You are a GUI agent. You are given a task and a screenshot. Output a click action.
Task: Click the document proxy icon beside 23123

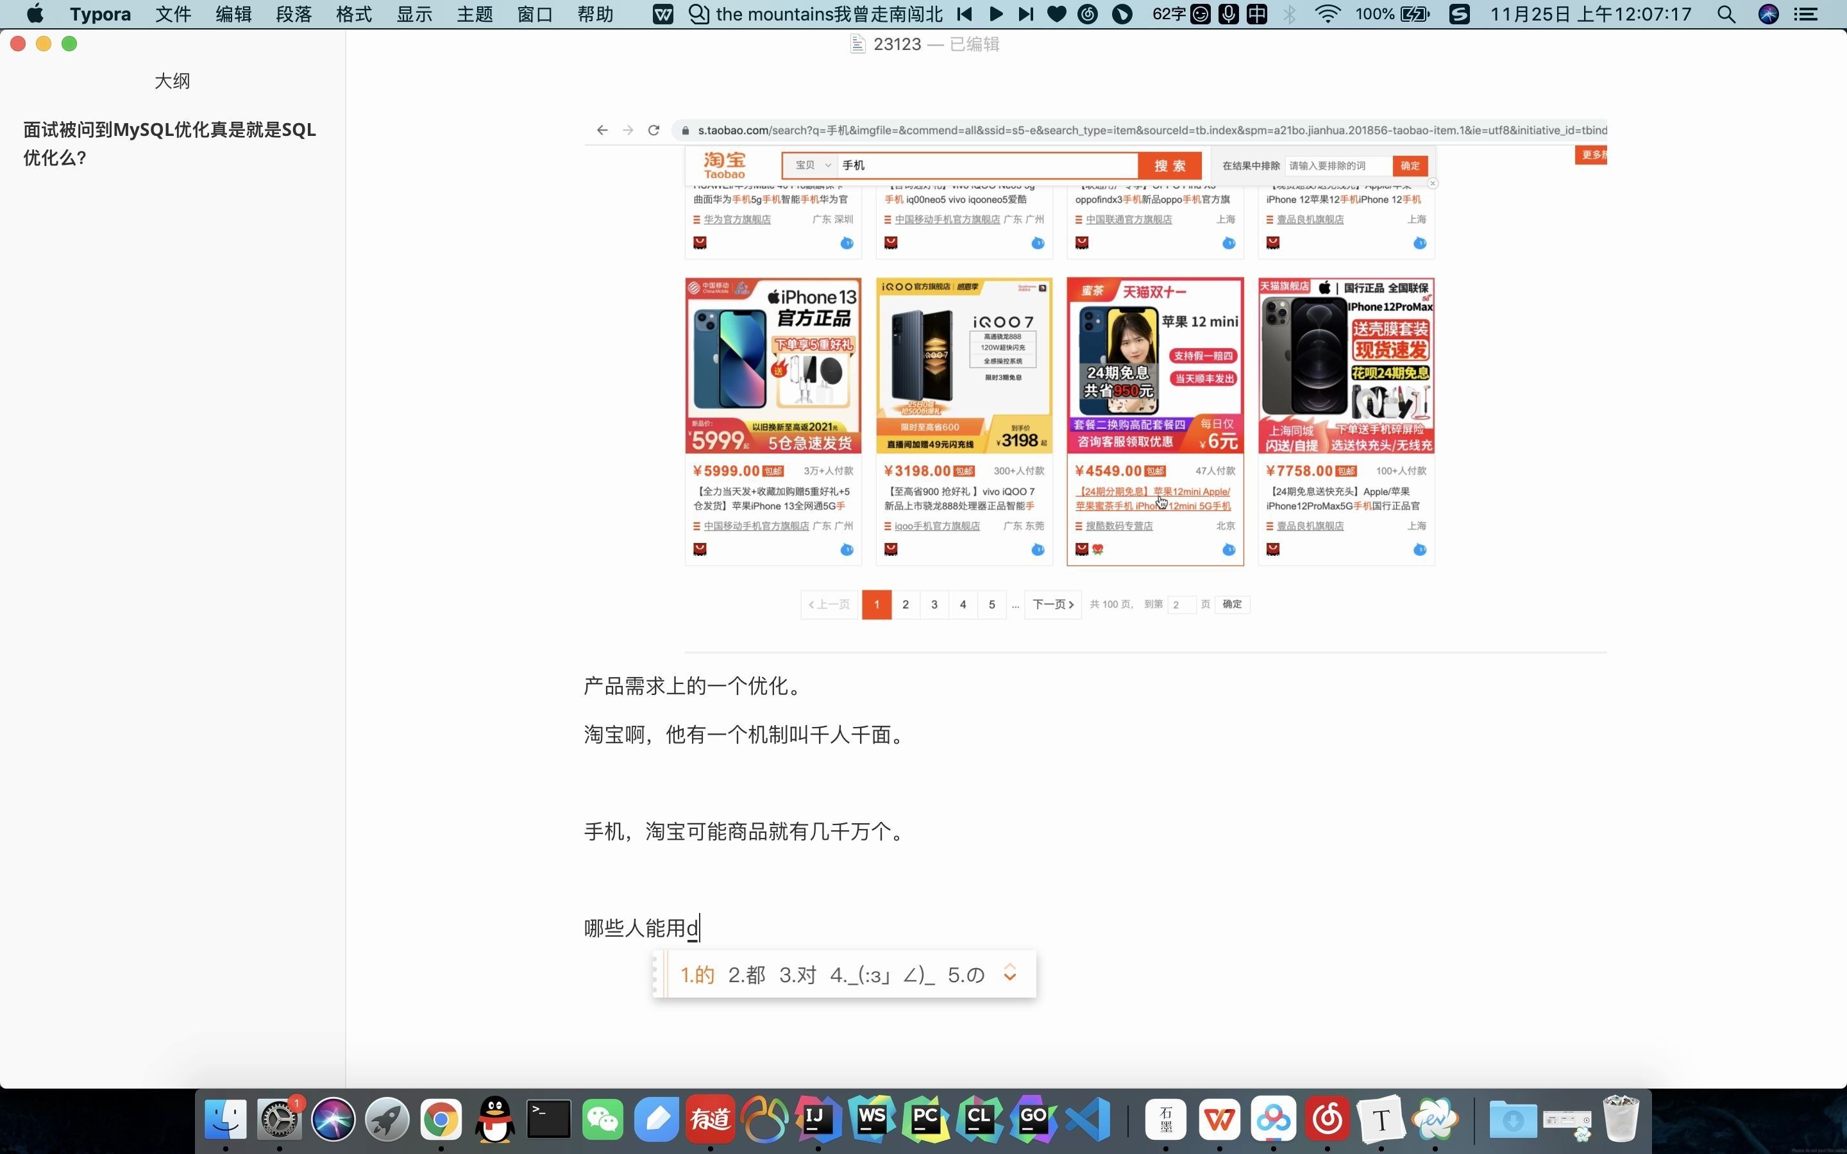[x=858, y=44]
